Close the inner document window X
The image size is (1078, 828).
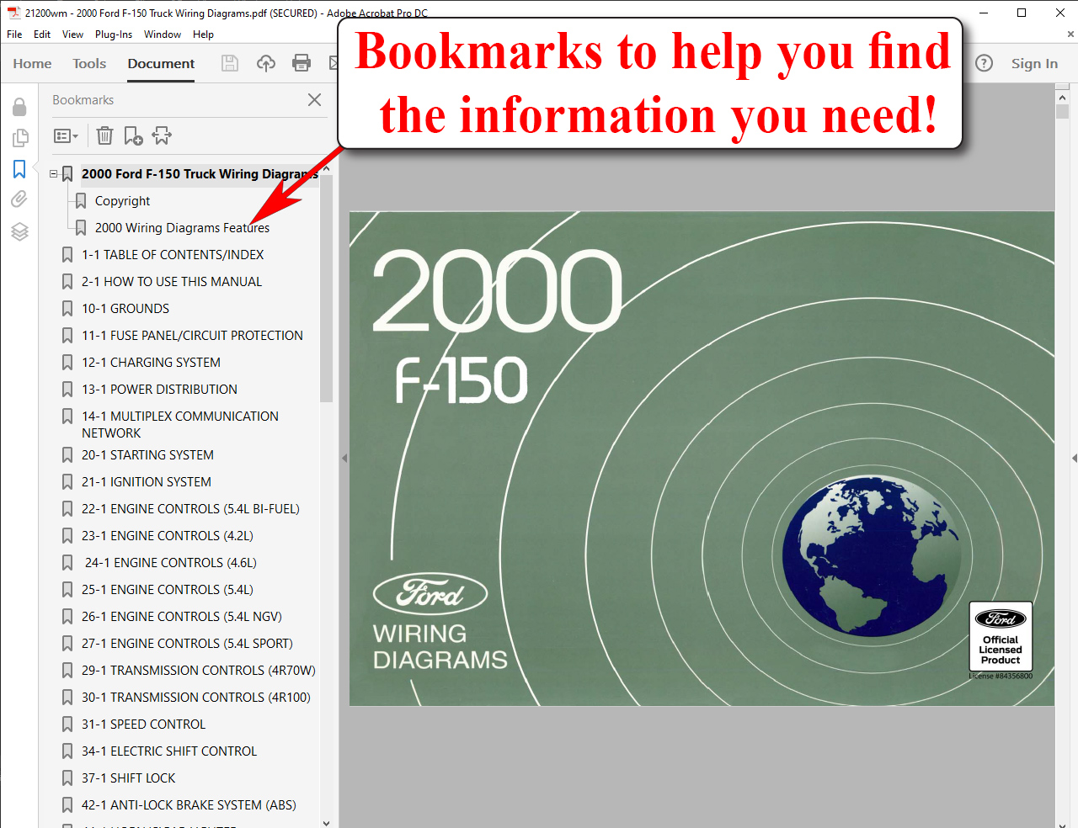1070,34
